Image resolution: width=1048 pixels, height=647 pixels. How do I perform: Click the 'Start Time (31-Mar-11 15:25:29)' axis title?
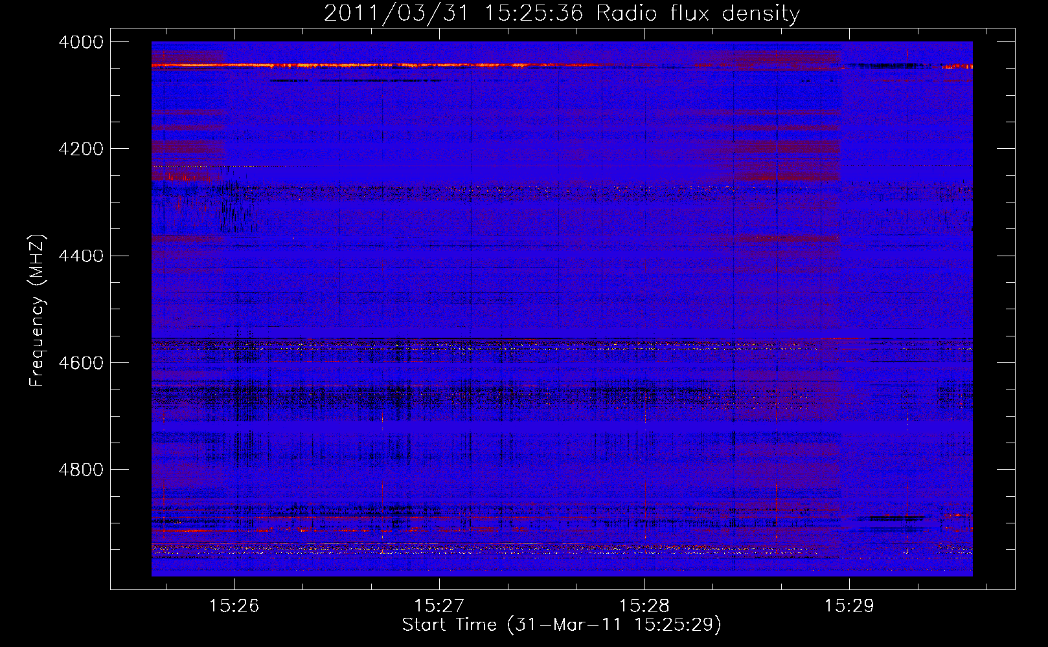coord(562,625)
